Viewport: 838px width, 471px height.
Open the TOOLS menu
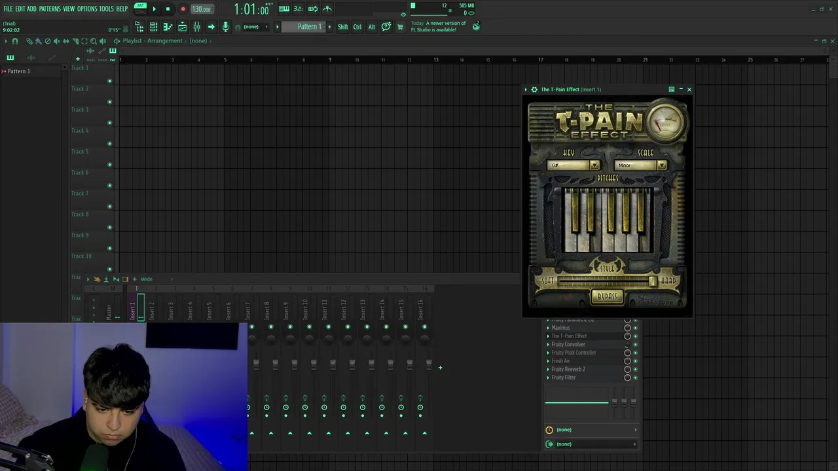[x=107, y=9]
